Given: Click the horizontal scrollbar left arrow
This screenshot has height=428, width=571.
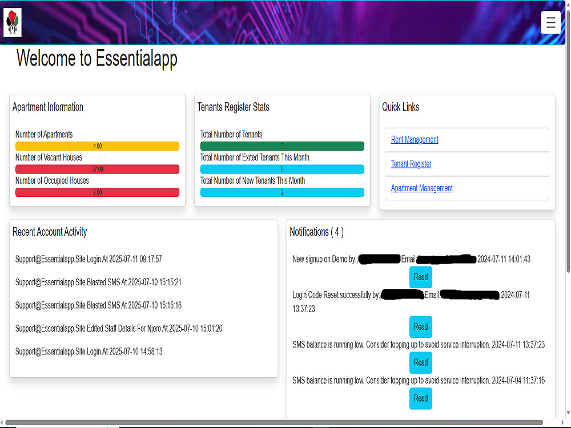Looking at the screenshot, I should (x=2, y=422).
